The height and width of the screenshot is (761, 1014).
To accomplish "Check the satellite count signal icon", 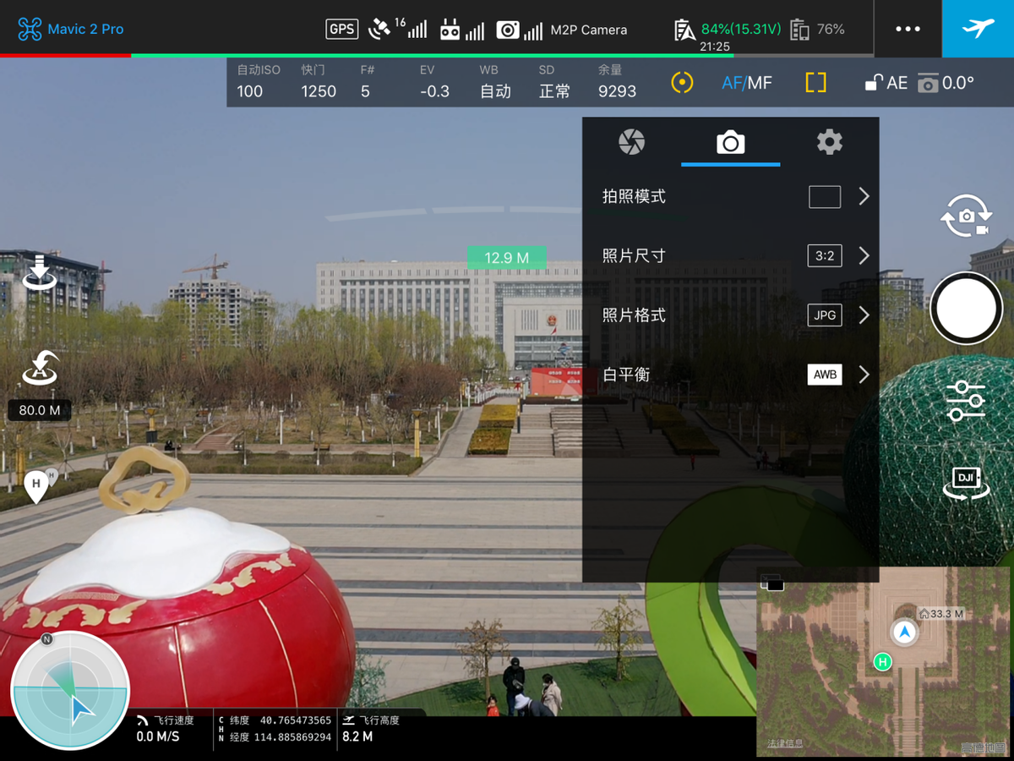I will (397, 28).
